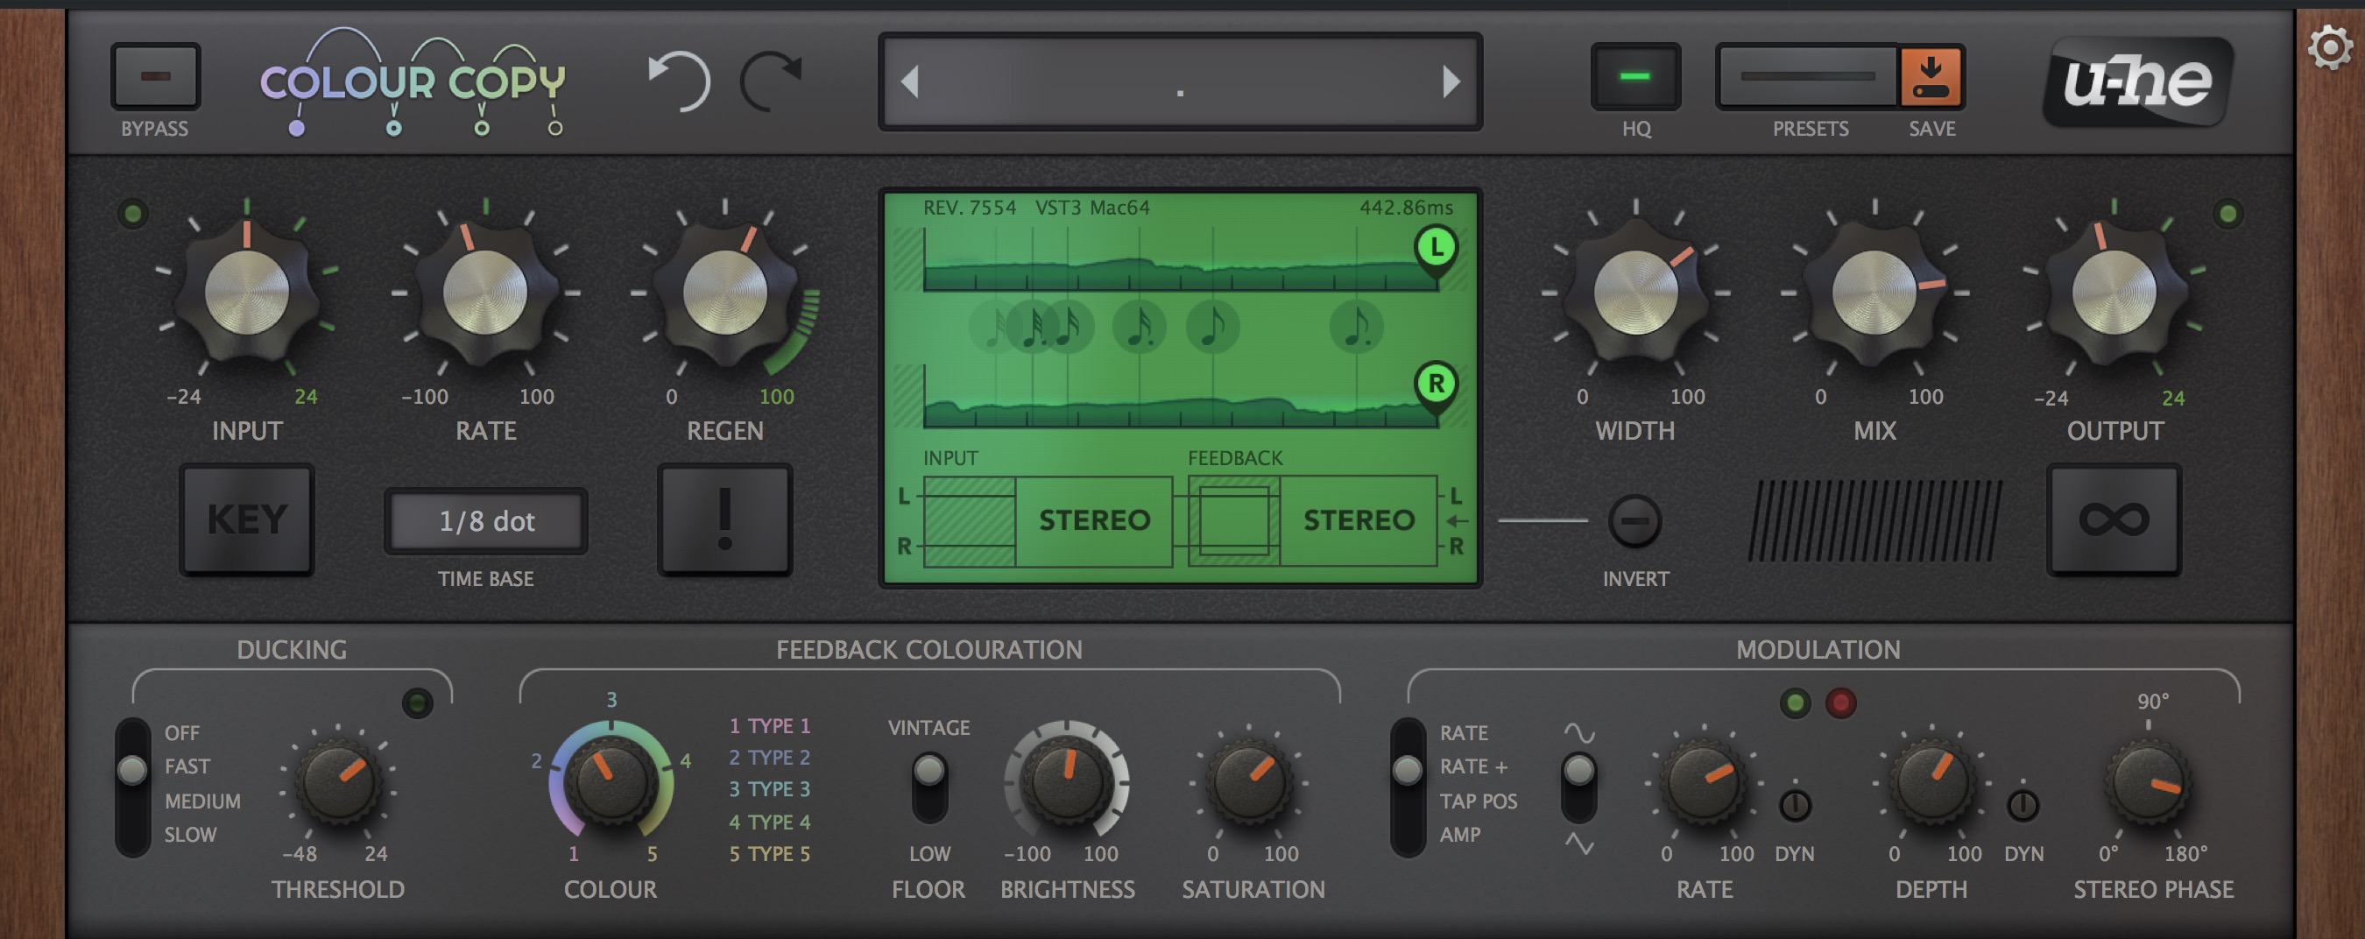Click the DYN knob beside modulation RATE
This screenshot has width=2365, height=939.
click(1795, 806)
